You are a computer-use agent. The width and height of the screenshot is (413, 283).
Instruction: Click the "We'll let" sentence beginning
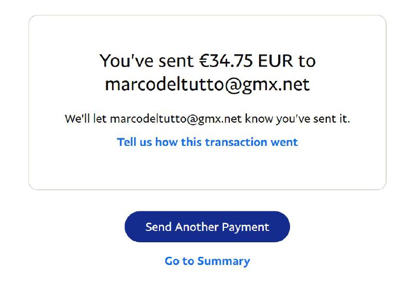click(x=86, y=119)
